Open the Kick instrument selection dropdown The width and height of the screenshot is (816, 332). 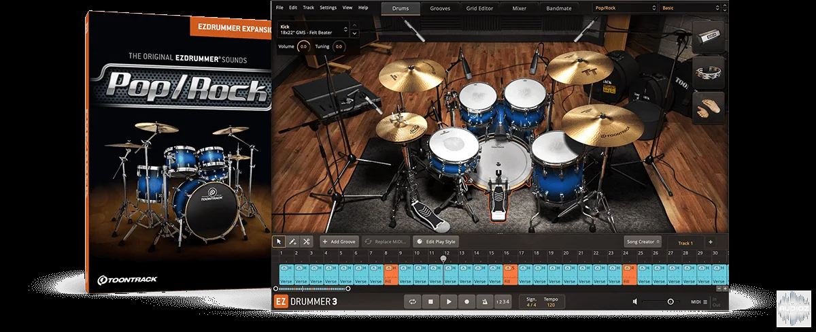pos(312,30)
